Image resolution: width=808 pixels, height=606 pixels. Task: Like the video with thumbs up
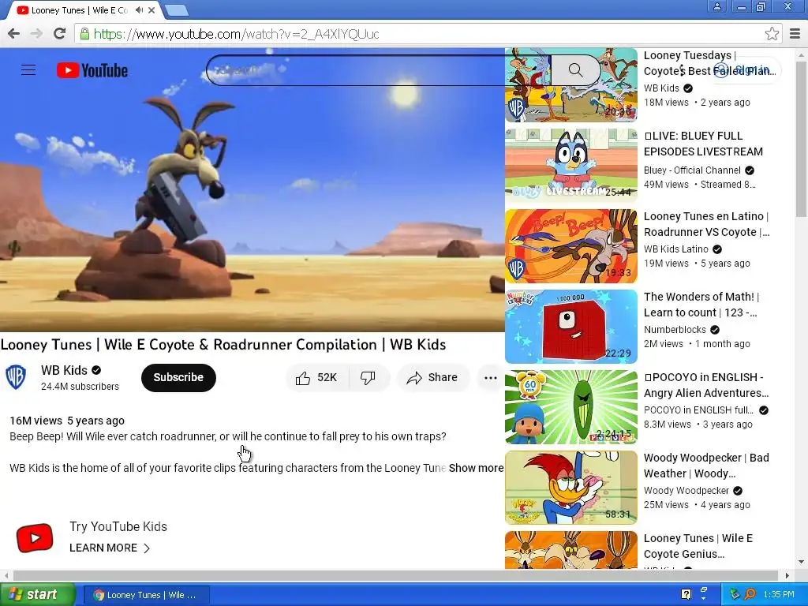316,378
